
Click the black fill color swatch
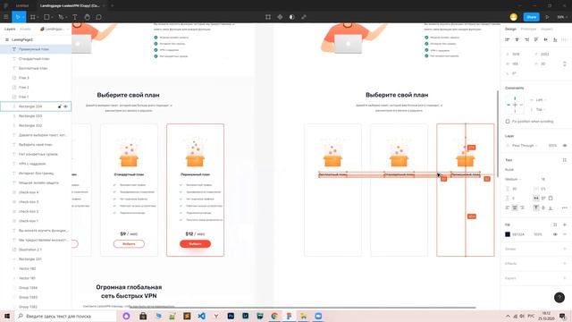[x=508, y=234]
